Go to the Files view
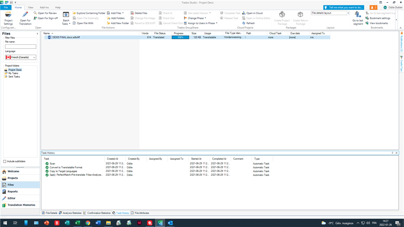 pyautogui.click(x=20, y=184)
